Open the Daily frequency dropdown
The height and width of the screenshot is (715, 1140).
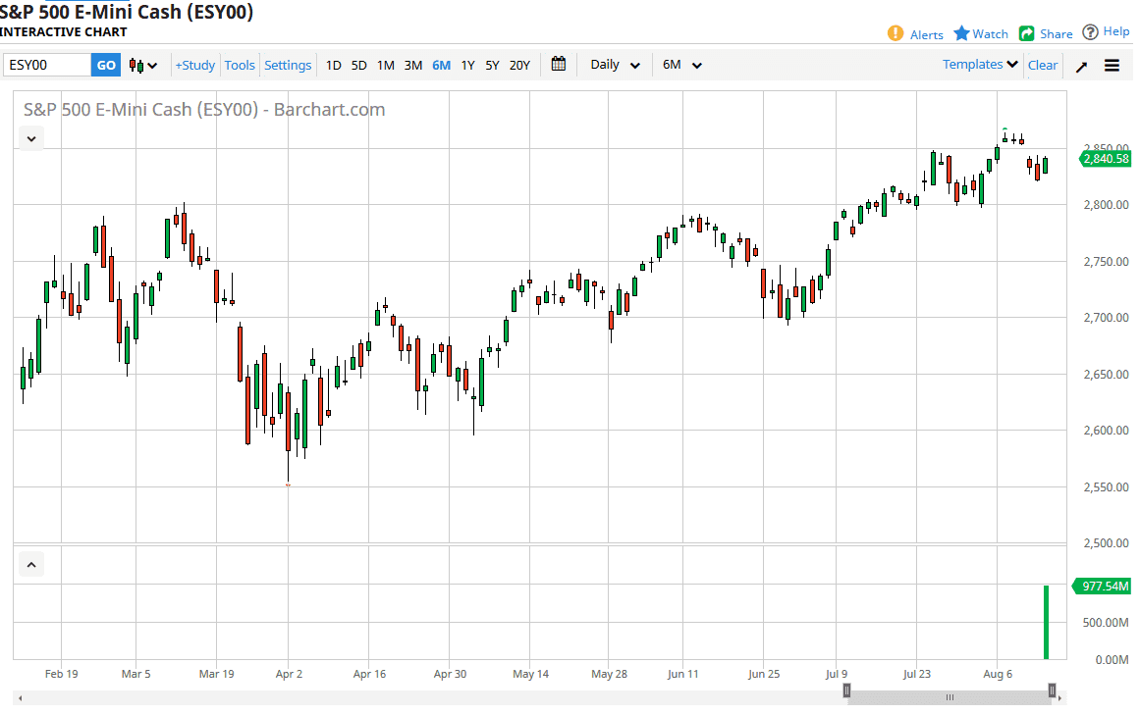tap(615, 65)
